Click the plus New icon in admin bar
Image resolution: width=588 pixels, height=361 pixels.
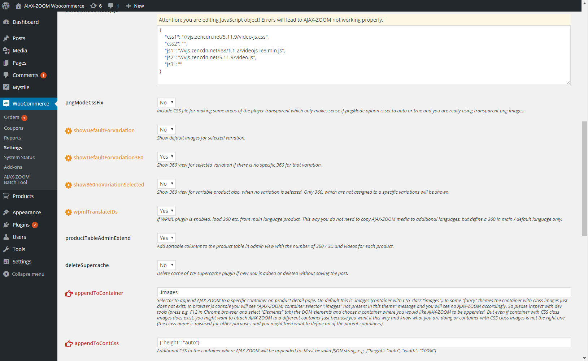pyautogui.click(x=128, y=6)
